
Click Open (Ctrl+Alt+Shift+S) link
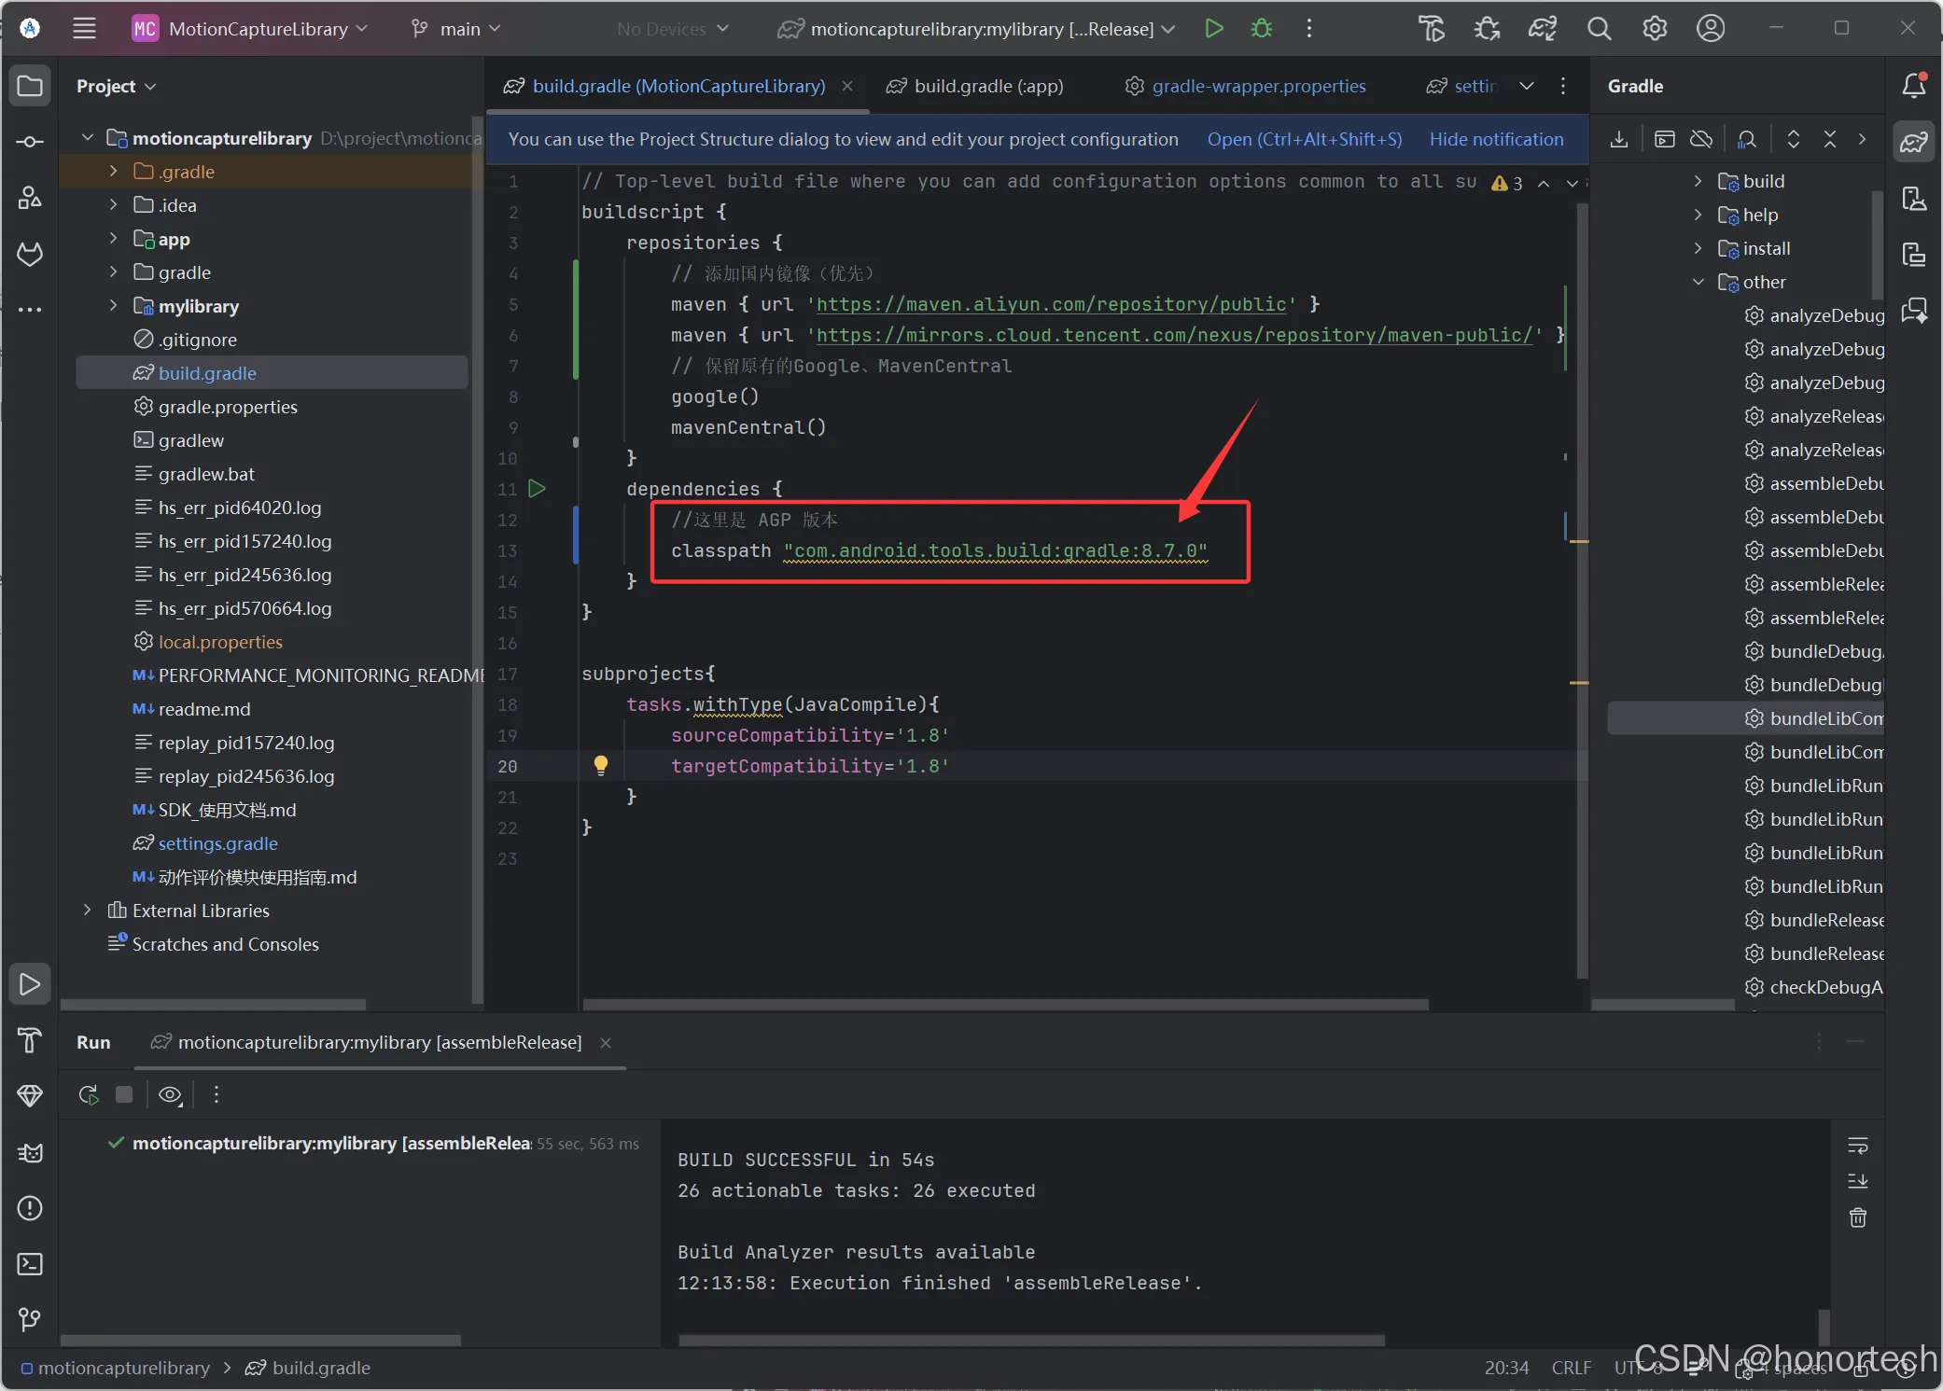1304,139
